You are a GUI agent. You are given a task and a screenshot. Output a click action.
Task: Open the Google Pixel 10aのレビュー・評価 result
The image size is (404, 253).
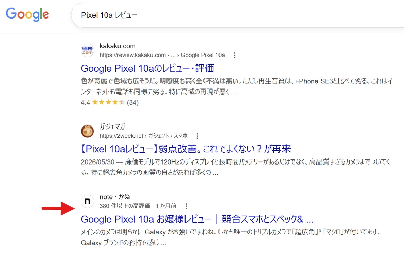point(147,68)
